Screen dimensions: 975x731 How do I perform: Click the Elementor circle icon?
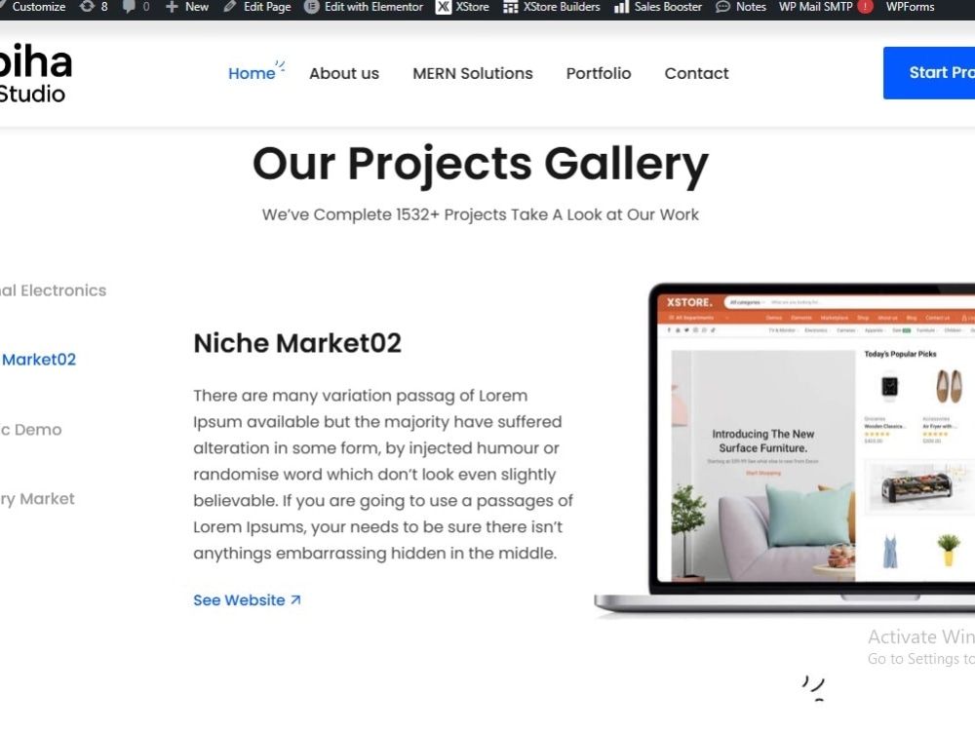click(312, 7)
